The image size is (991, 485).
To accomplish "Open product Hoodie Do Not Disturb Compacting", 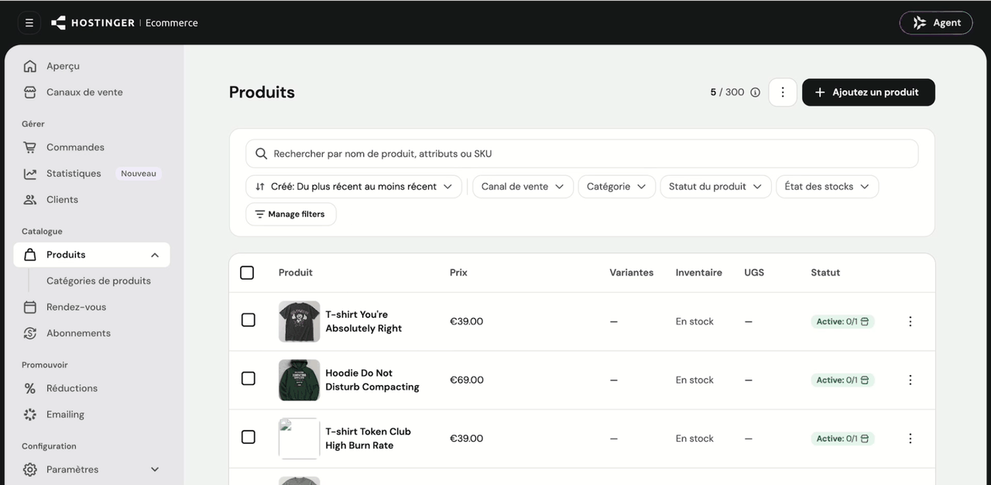I will pos(372,380).
